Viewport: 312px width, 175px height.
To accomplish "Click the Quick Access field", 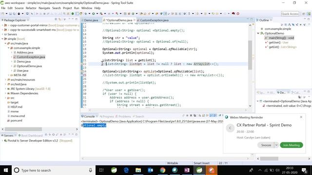I will [290, 14].
